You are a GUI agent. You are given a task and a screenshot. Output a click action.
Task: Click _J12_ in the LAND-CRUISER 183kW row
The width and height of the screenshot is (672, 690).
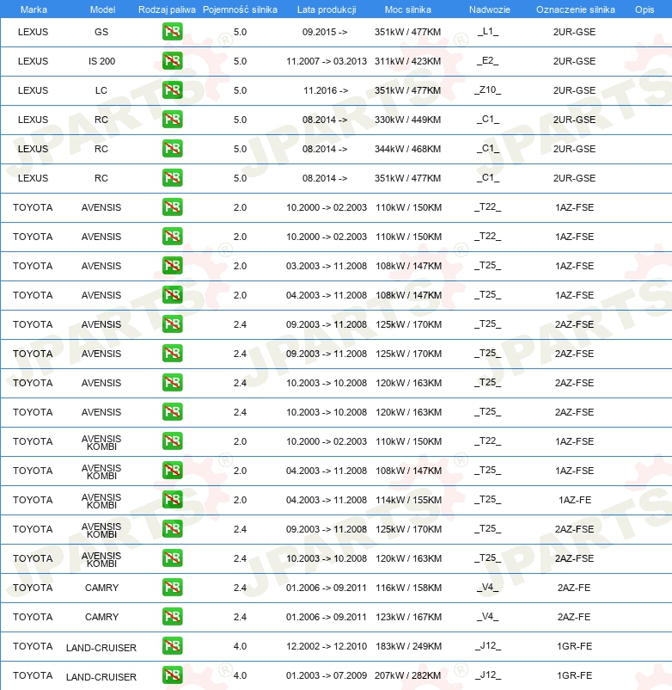coord(488,645)
